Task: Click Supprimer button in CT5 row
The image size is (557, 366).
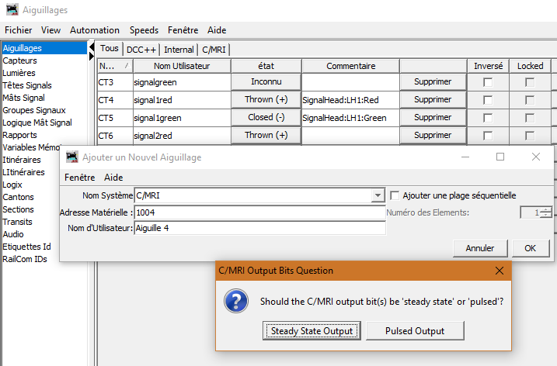Action: point(433,118)
